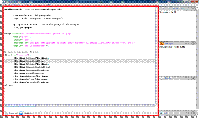Click the editor scroll up arrow
This screenshot has height=118, width=199.
pos(156,9)
